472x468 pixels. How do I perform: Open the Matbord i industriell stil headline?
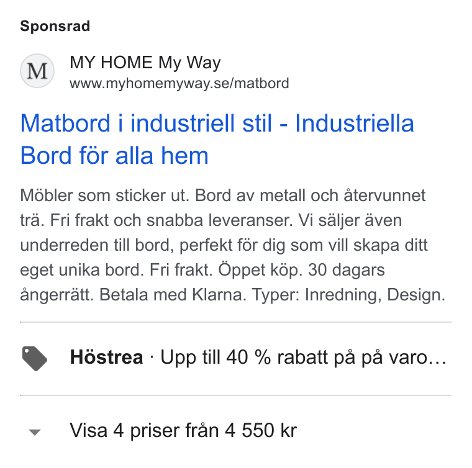click(217, 139)
